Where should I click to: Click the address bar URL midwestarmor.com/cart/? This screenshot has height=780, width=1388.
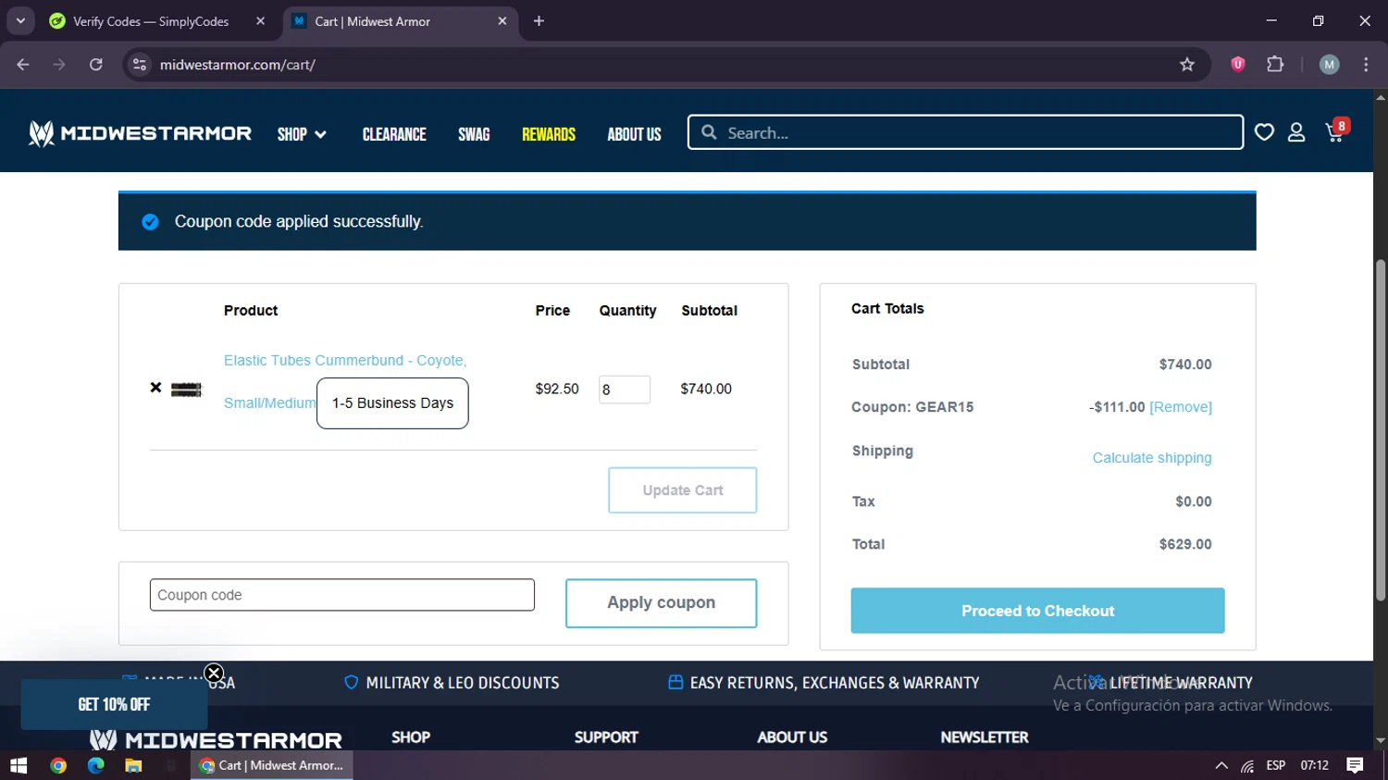point(237,65)
